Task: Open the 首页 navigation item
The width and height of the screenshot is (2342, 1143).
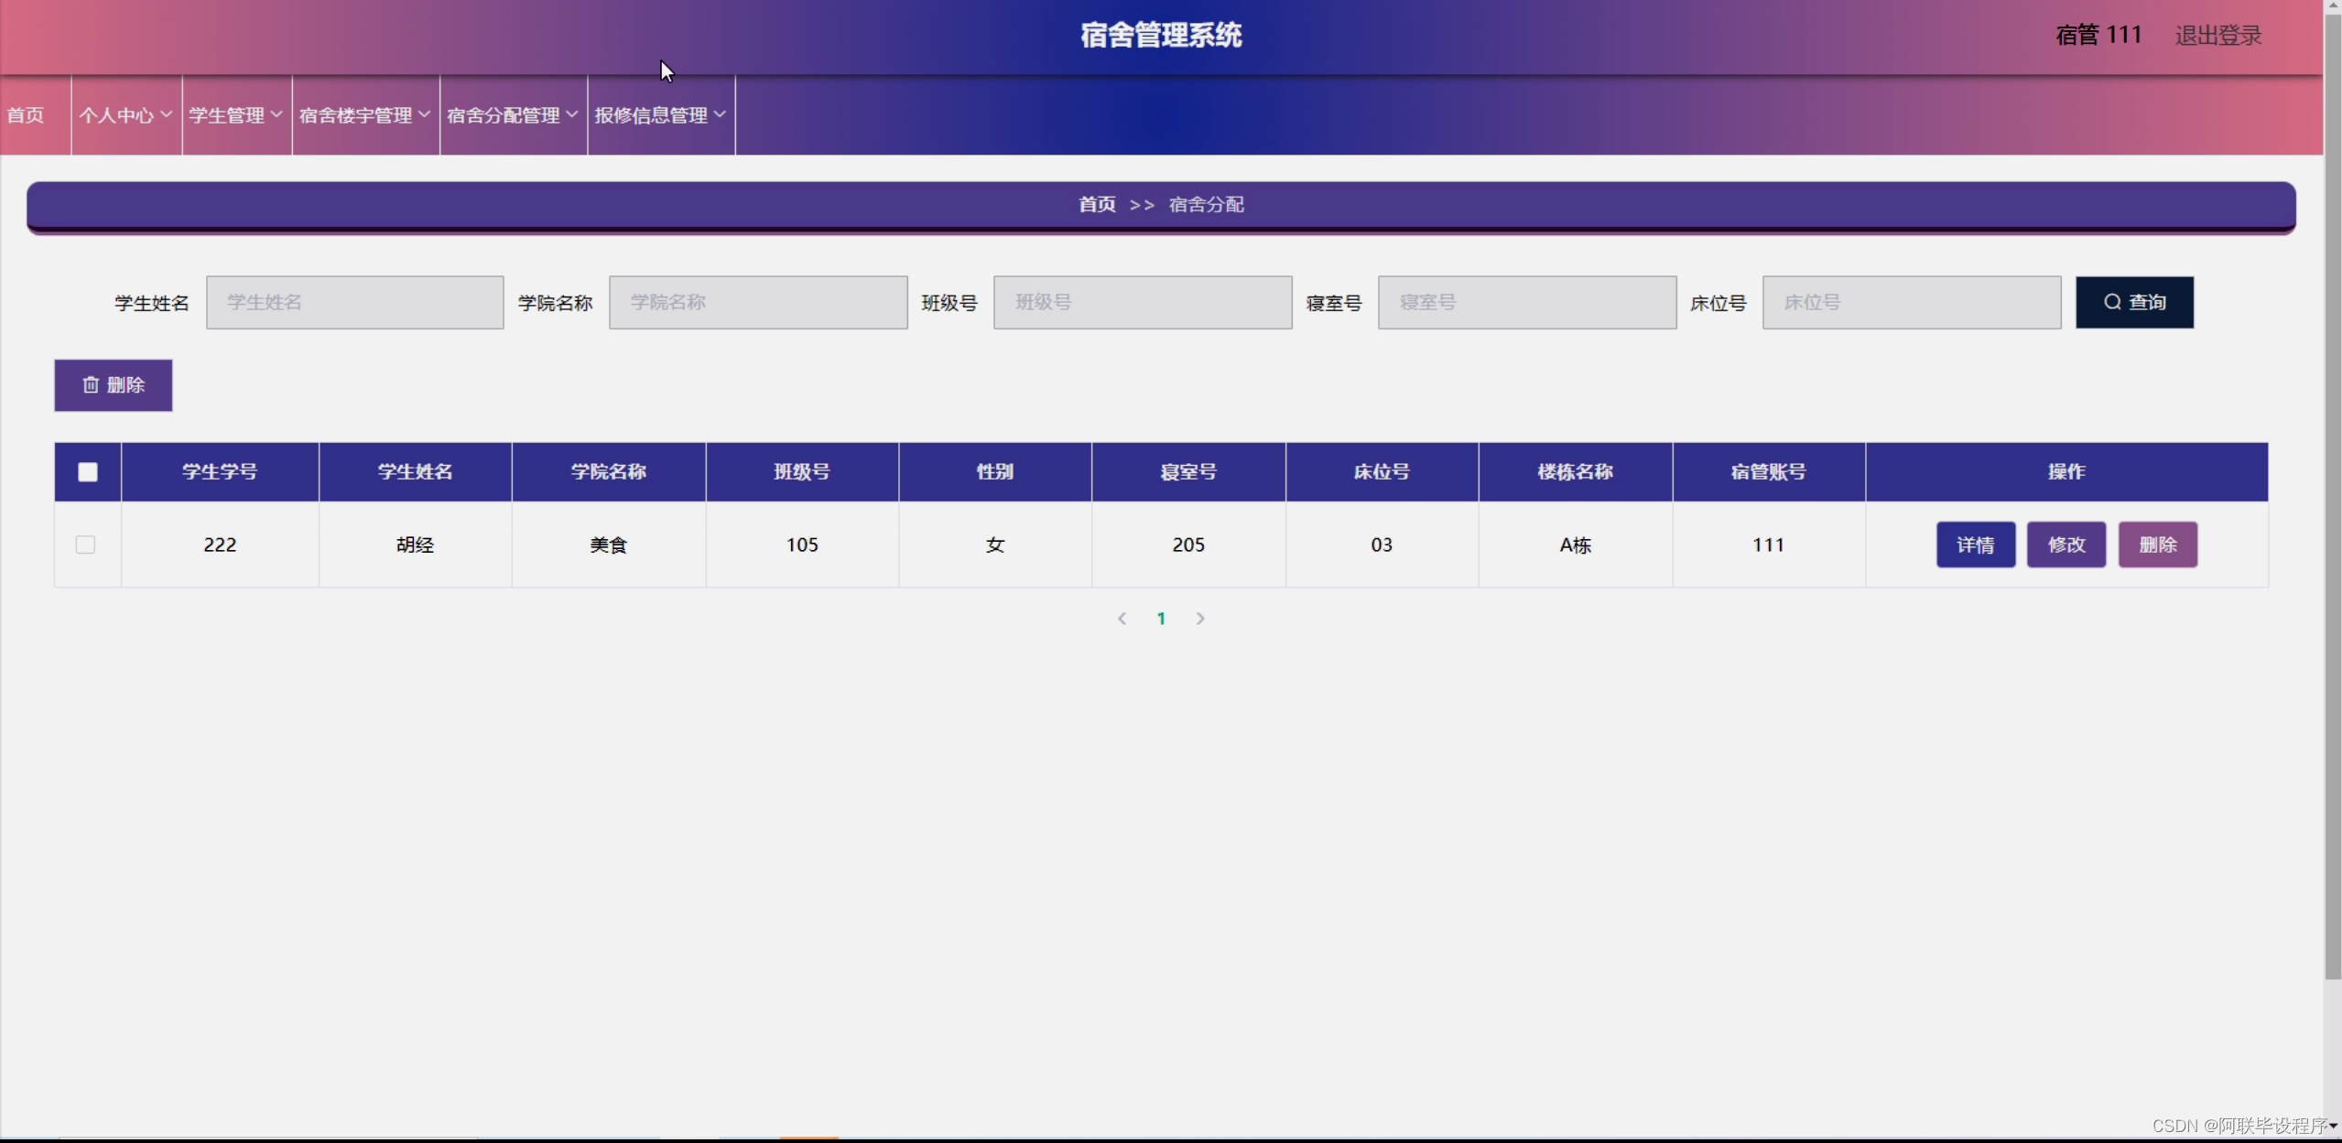Action: click(25, 115)
